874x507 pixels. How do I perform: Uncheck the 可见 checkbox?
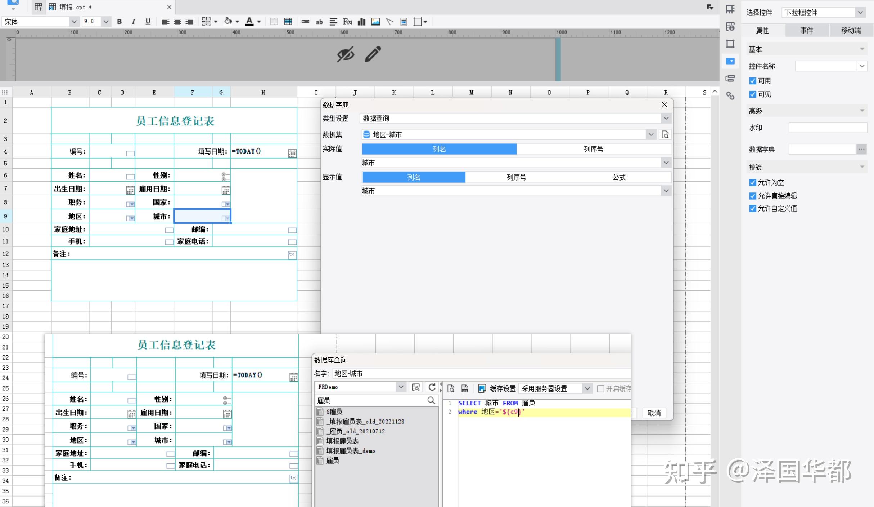[x=753, y=94]
